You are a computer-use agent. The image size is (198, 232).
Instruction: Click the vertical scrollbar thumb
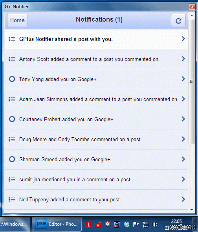191,81
